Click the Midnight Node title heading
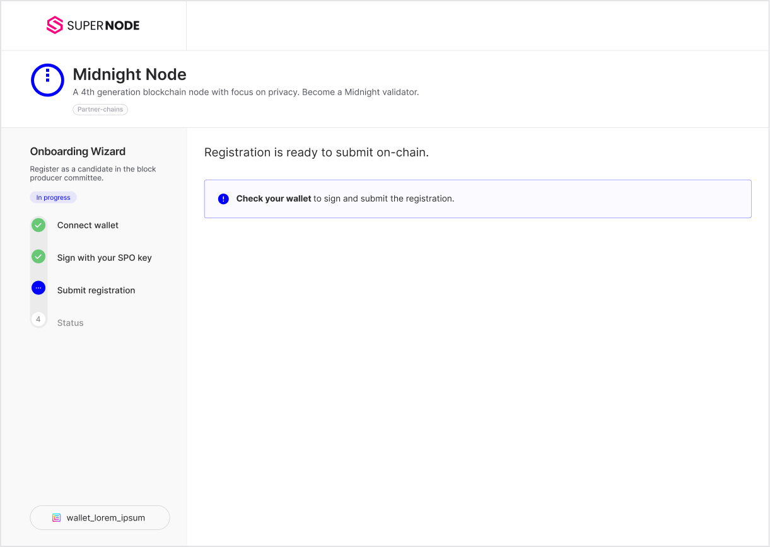 coord(129,74)
